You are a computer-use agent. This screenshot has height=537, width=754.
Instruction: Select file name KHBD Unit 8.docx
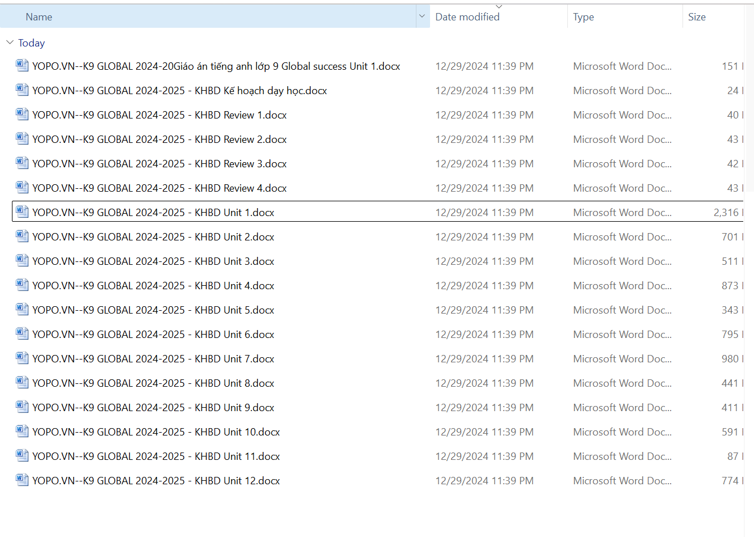[153, 383]
